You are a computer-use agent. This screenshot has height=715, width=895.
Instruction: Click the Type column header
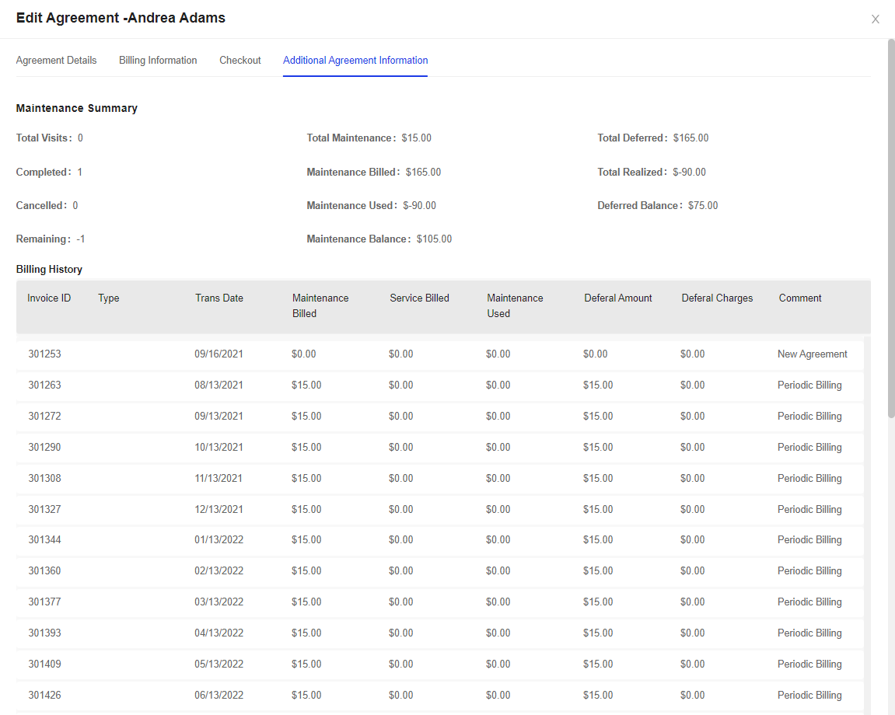pos(108,298)
